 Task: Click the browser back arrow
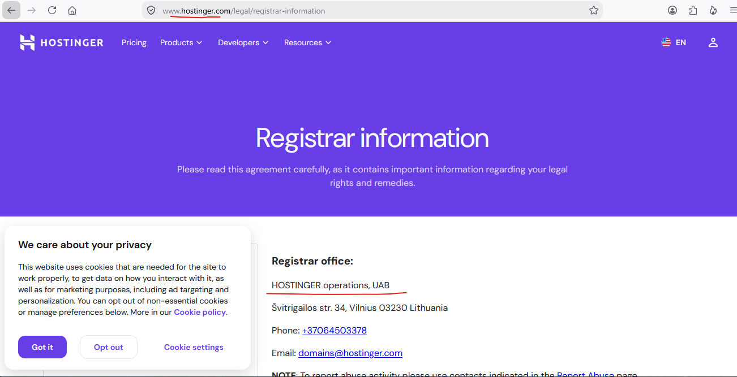tap(11, 10)
